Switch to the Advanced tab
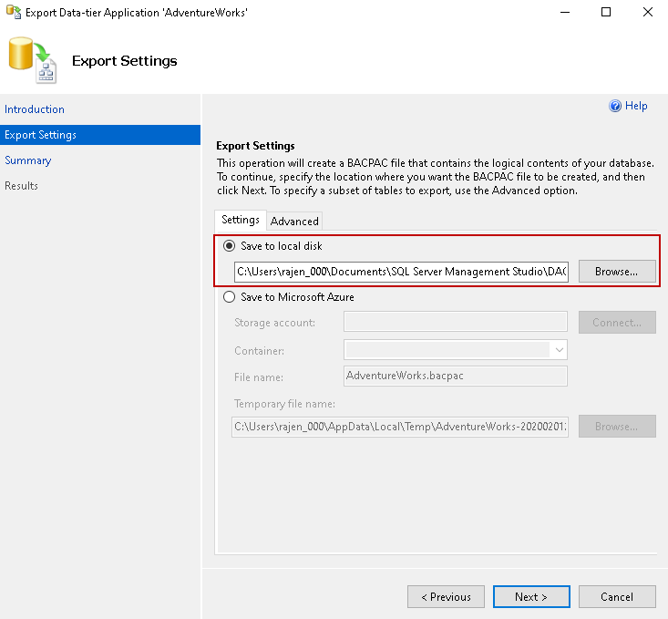Screen dimensions: 668x619 point(294,221)
